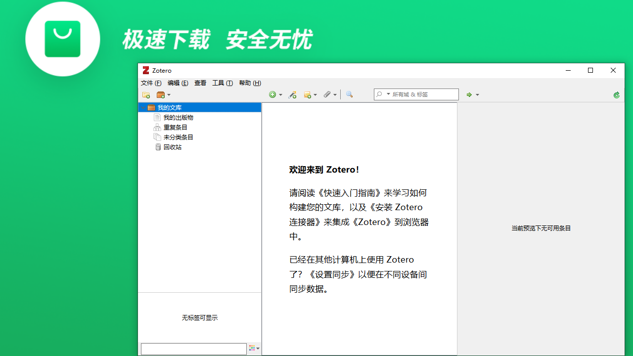633x356 pixels.
Task: Sync with Zotero using the refresh icon
Action: [x=616, y=94]
